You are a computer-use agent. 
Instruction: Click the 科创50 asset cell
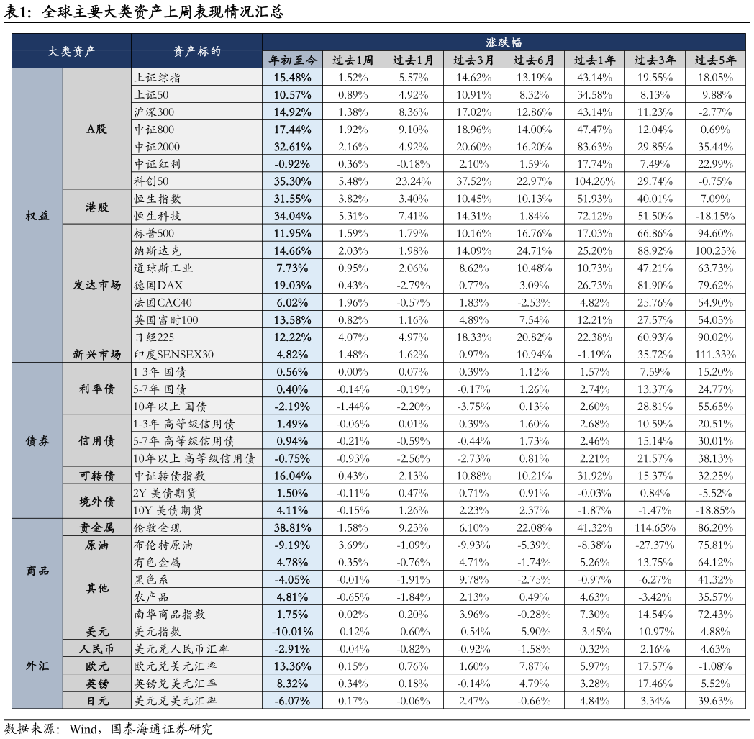[x=196, y=181]
